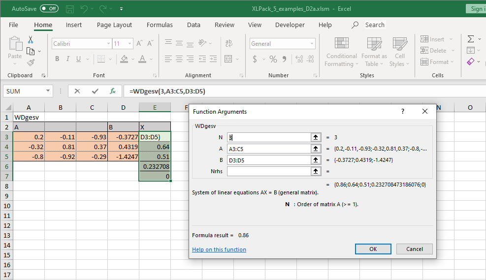
Task: Open the Name Box dropdown arrow
Action: click(48, 91)
